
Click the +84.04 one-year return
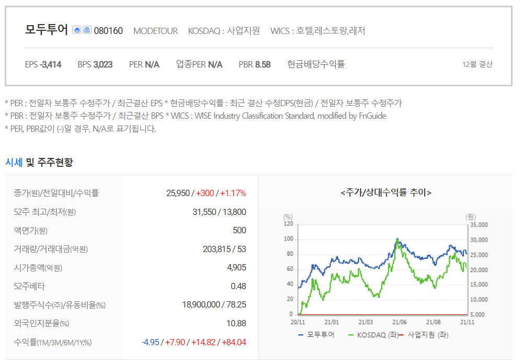(x=234, y=342)
